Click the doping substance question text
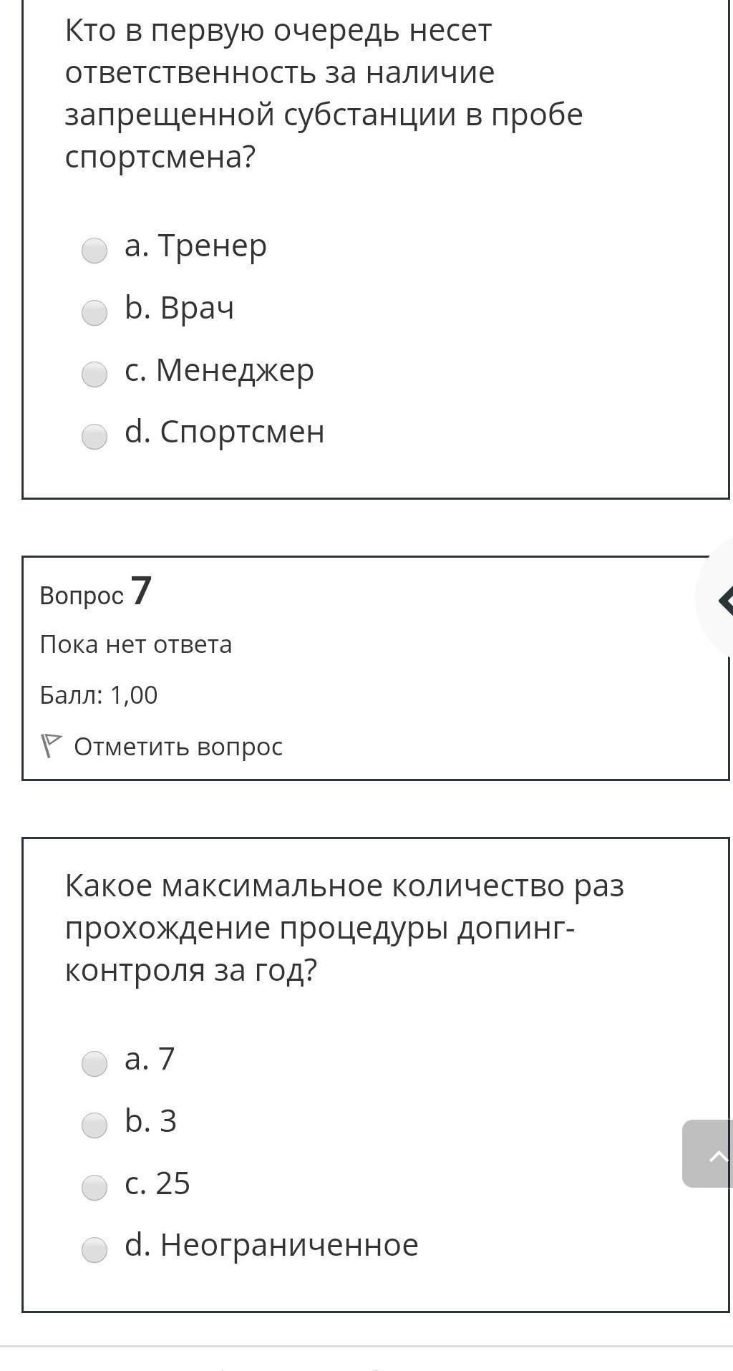The image size is (733, 1371). (x=324, y=93)
